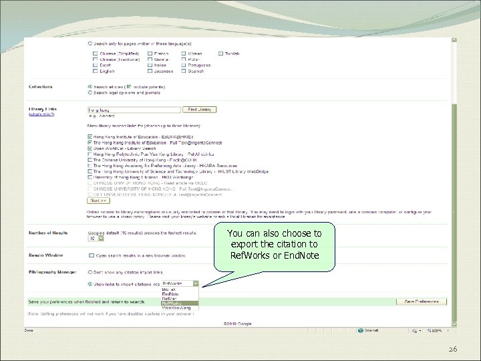Click the '©2010 Google' footer text

point(237,324)
